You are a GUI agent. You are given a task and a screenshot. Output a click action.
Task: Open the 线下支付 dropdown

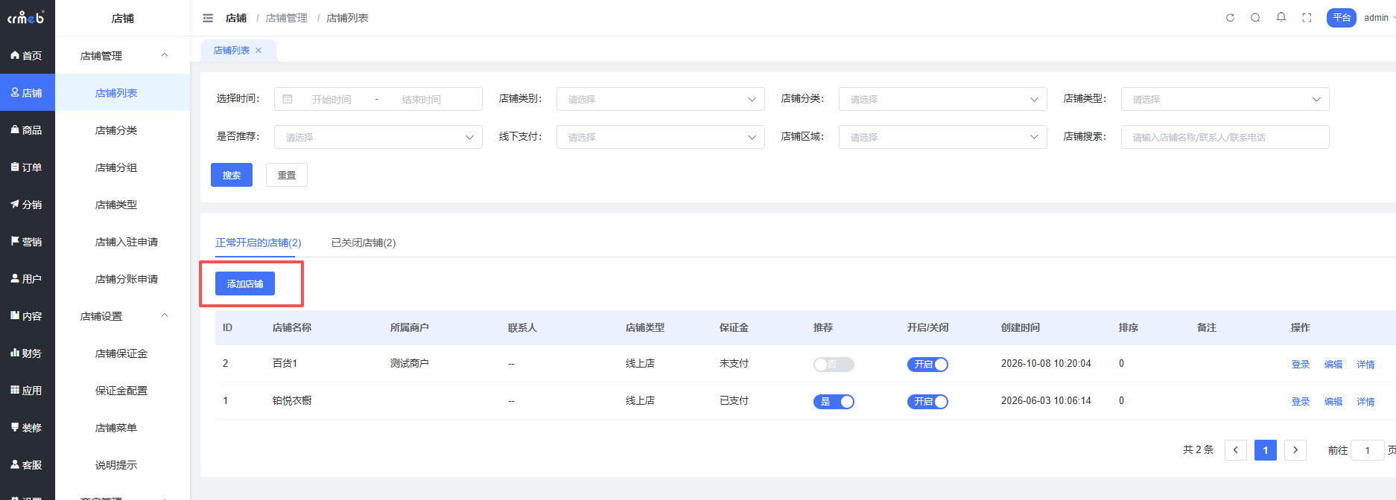click(661, 137)
